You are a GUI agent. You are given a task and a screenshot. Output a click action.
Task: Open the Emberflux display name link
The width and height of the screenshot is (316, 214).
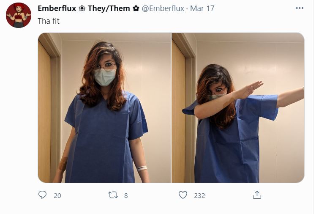point(57,8)
